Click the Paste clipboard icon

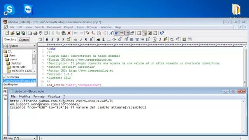[64, 33]
